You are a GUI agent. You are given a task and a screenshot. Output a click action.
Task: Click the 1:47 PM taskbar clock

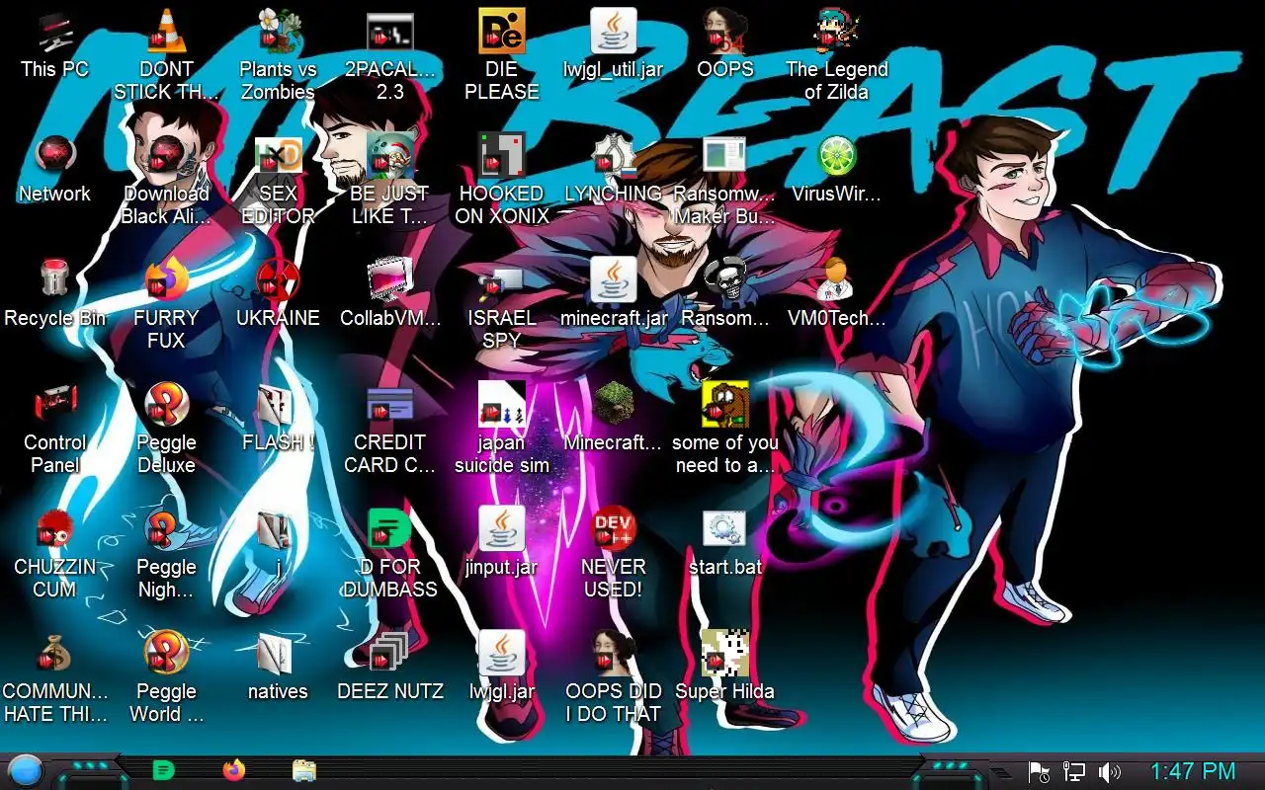click(1193, 771)
